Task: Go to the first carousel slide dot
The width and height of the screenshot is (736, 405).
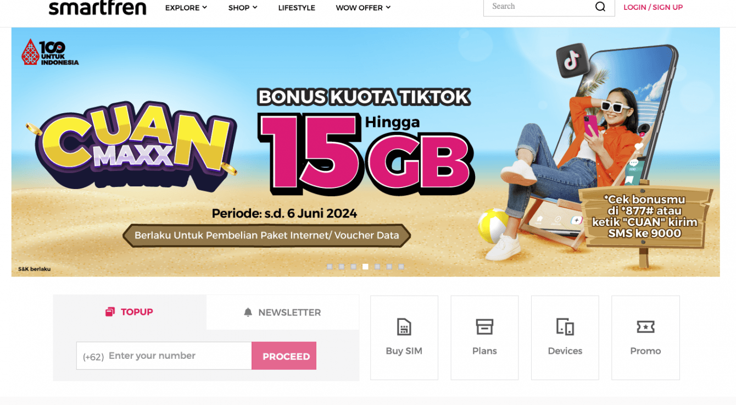Action: pos(330,267)
